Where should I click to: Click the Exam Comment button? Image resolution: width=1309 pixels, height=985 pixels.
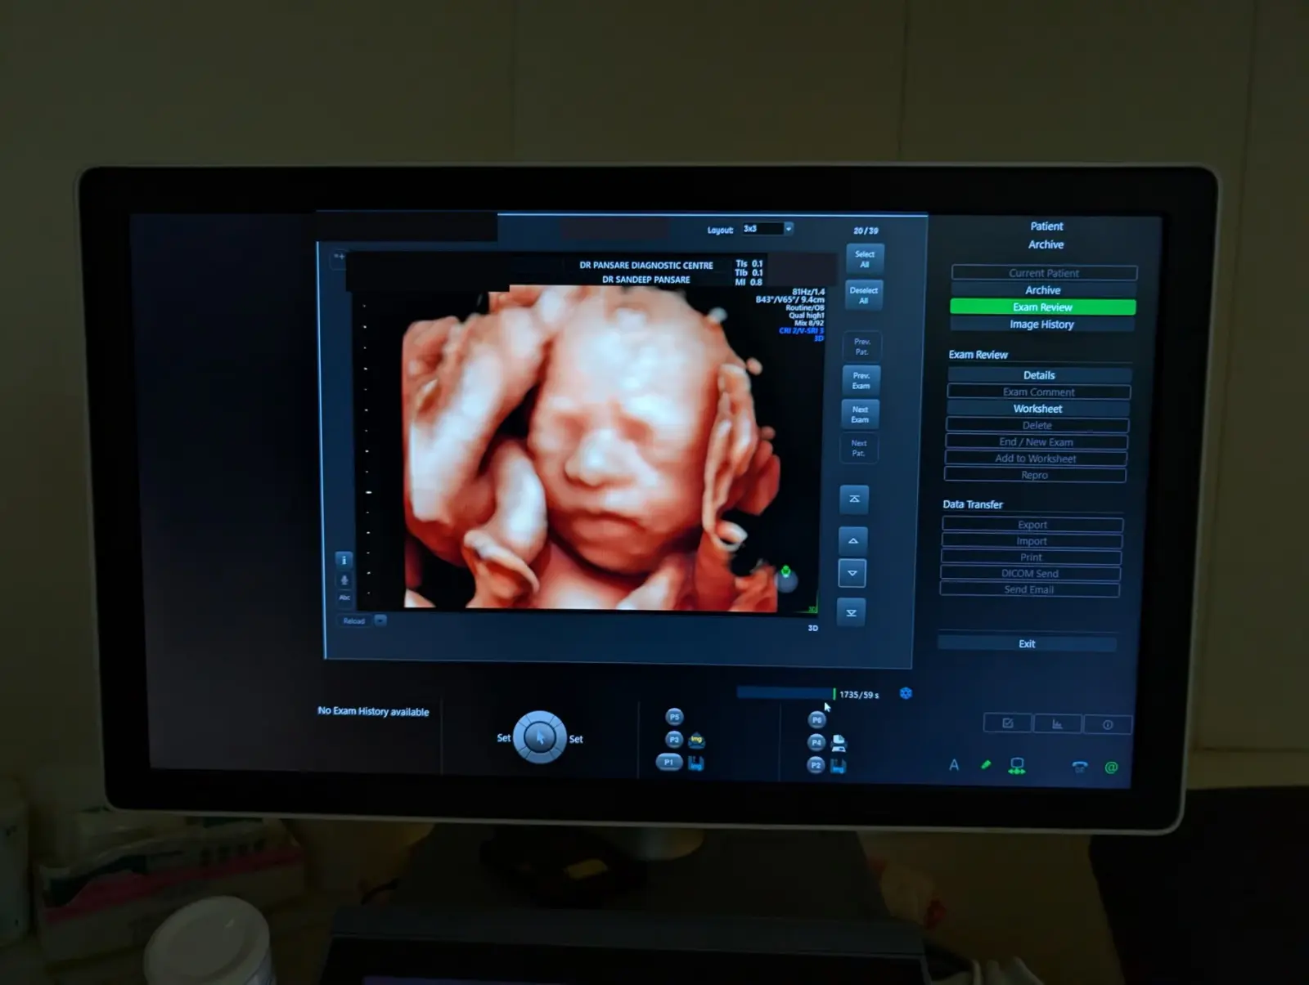click(1038, 392)
